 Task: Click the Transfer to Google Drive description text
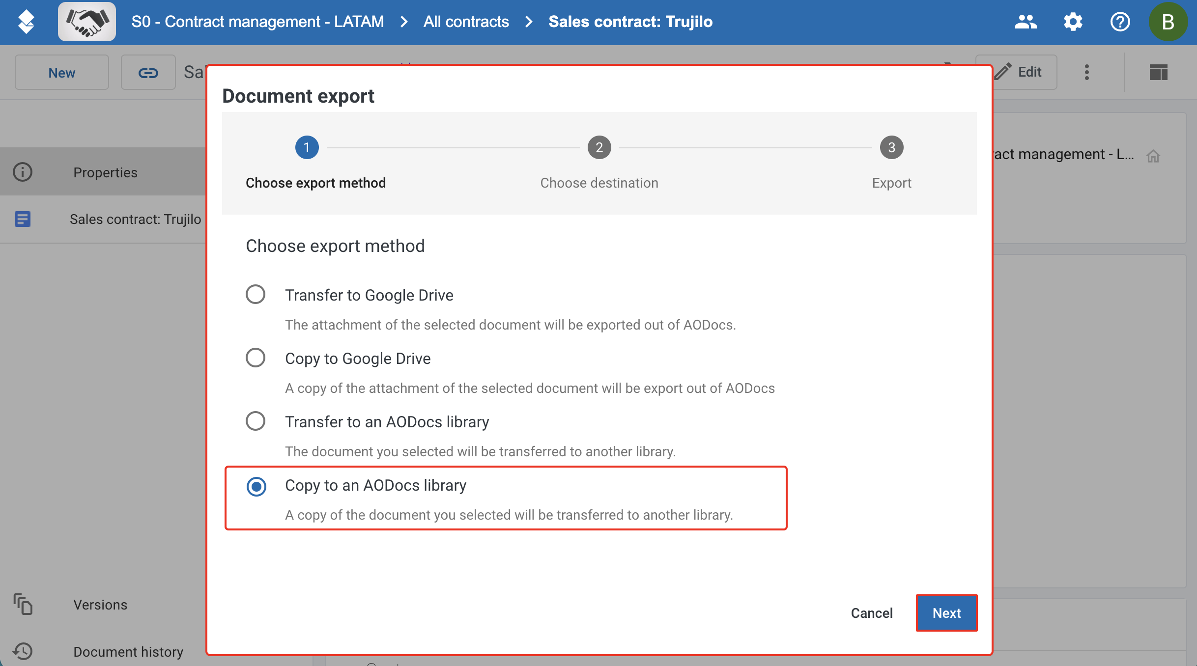click(511, 325)
